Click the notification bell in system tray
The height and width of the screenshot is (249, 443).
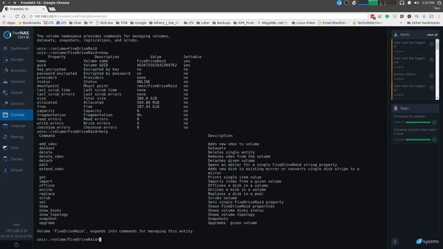409,3
